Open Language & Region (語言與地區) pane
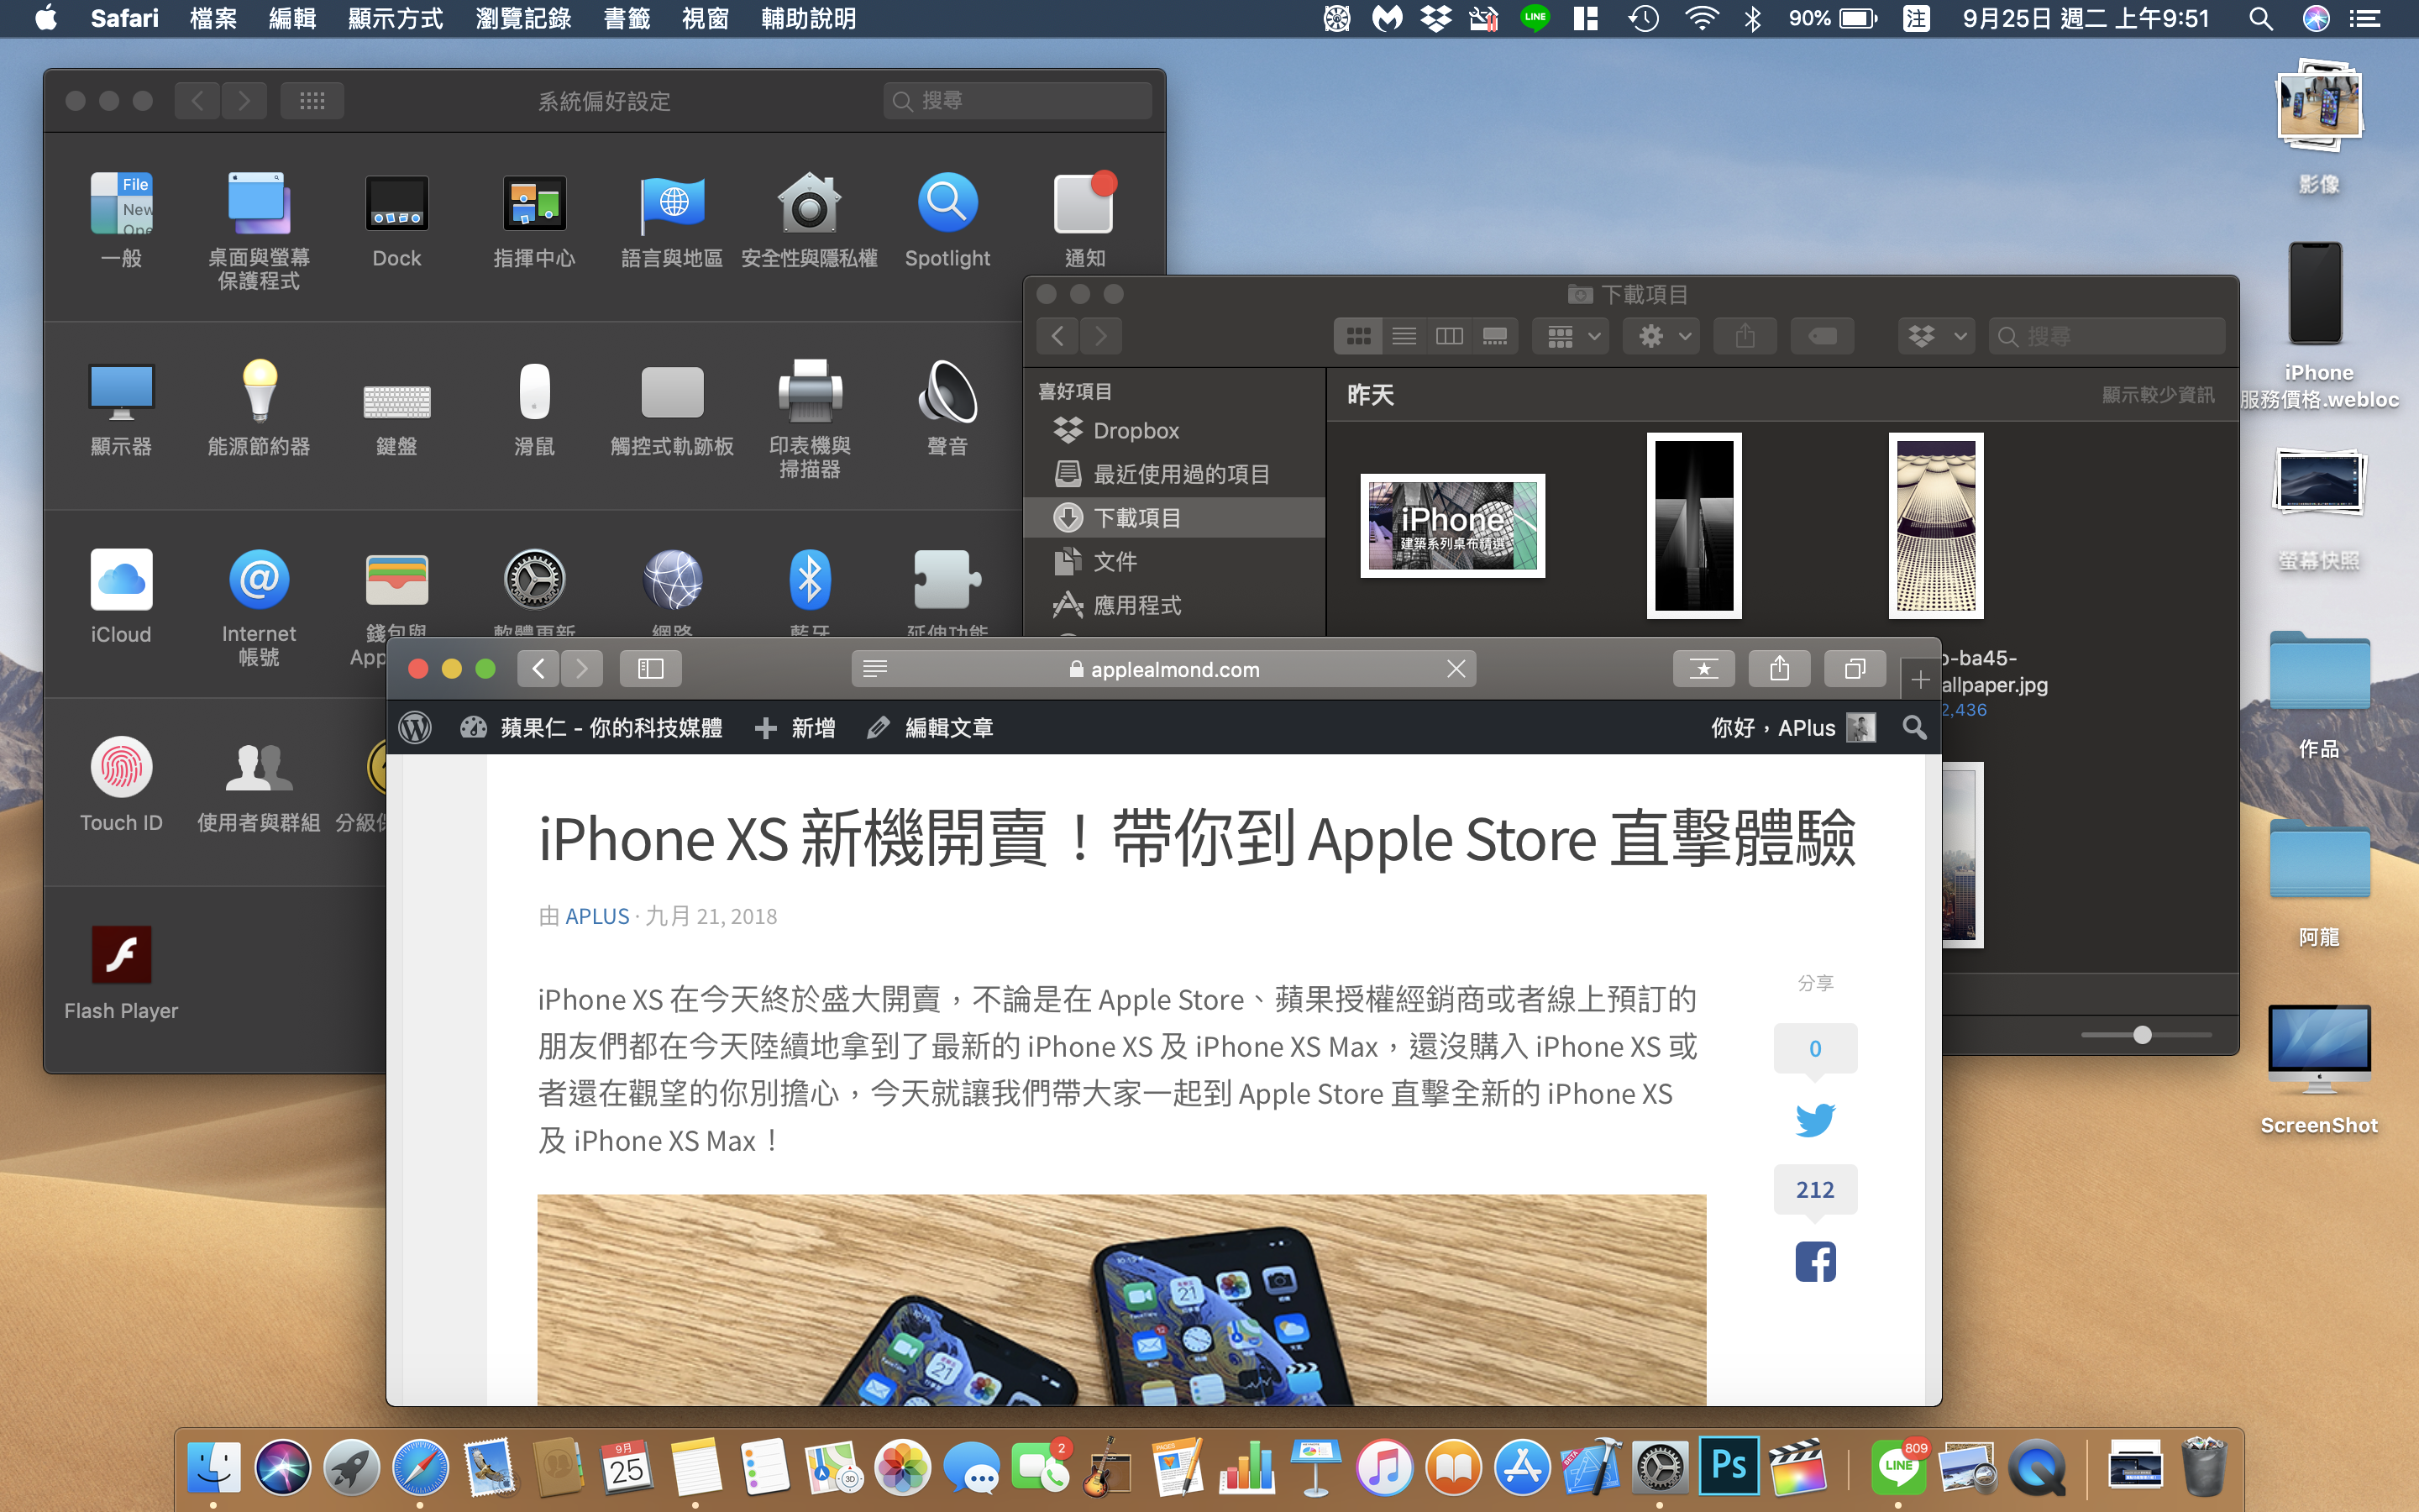The height and width of the screenshot is (1512, 2419). [x=672, y=221]
